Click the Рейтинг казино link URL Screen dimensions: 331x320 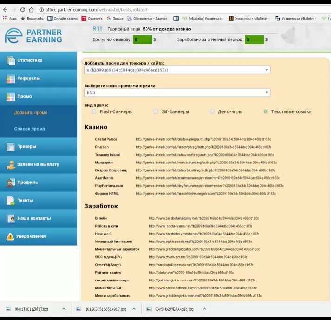192,273
